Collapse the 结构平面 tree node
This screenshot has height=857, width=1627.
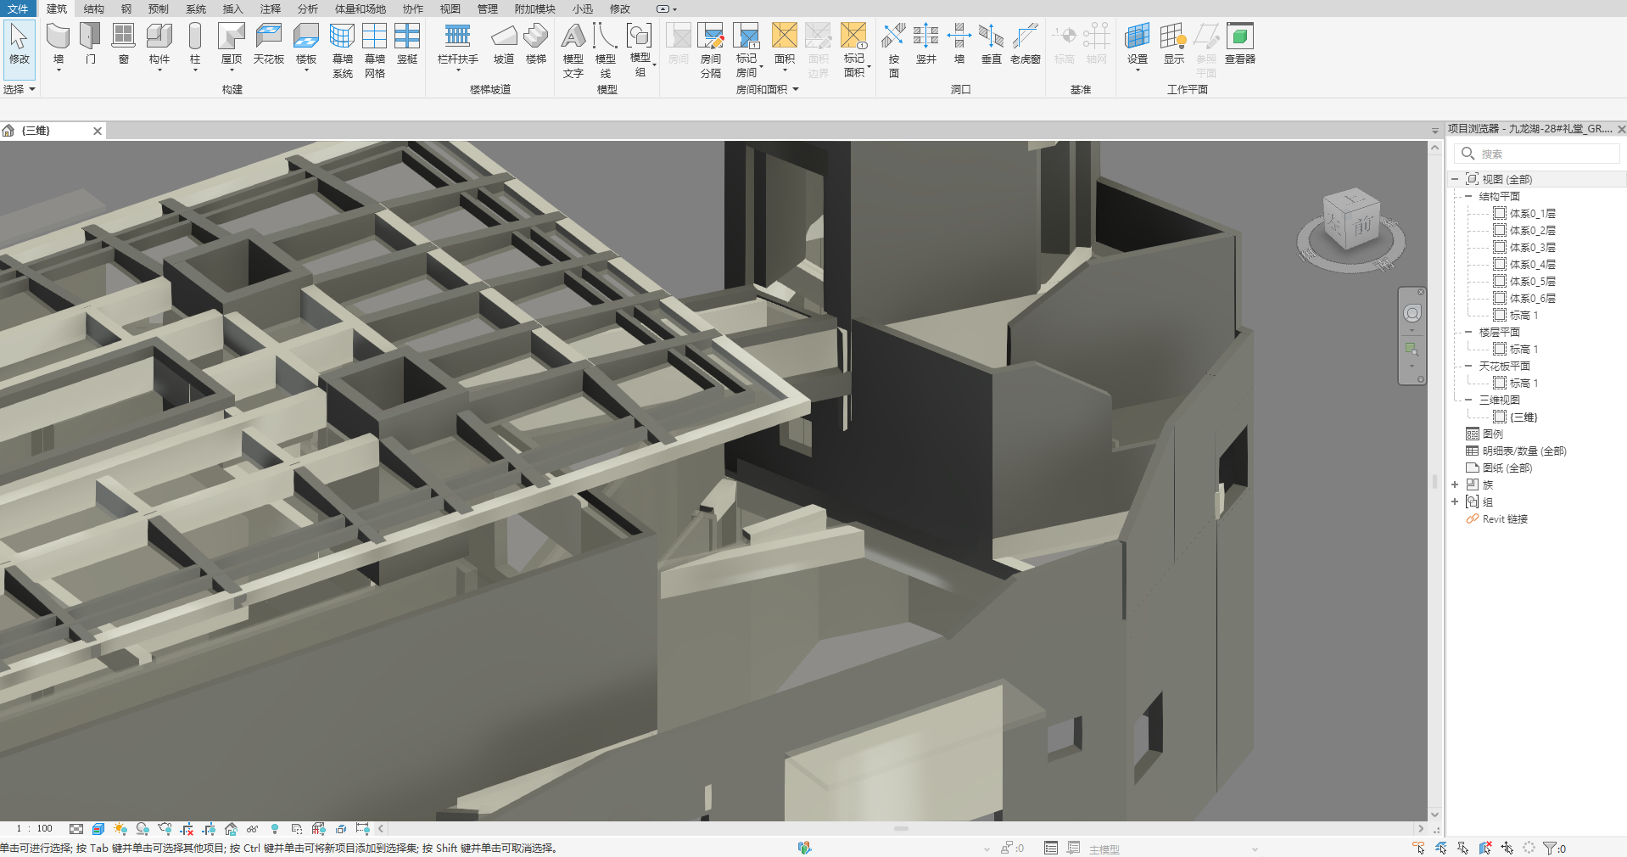tap(1468, 196)
